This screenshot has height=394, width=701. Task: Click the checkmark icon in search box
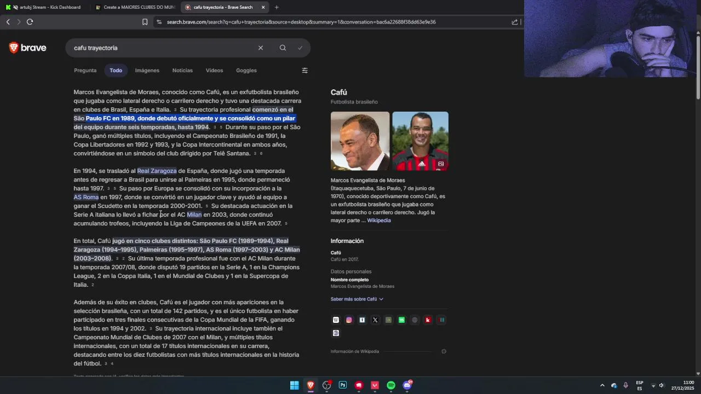click(300, 48)
